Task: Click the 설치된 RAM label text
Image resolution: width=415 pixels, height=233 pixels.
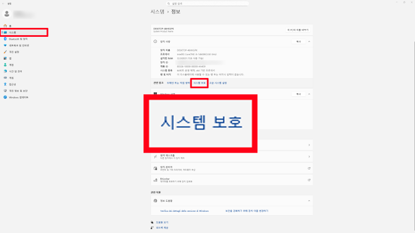Action: coord(166,59)
